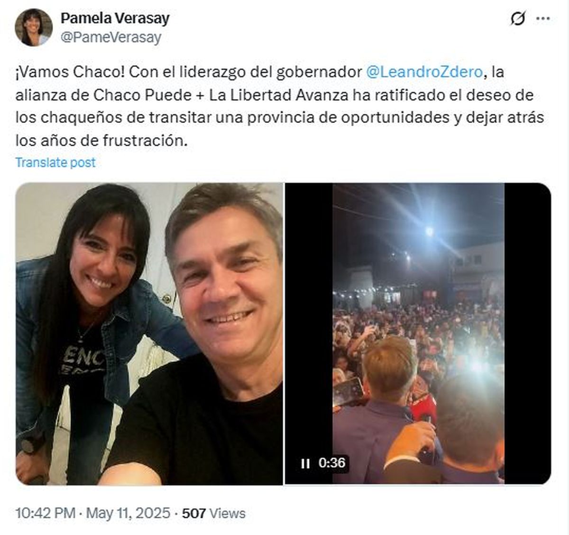Open Pamela Verasay's profile avatar
Screen dimensions: 569x535
[33, 27]
